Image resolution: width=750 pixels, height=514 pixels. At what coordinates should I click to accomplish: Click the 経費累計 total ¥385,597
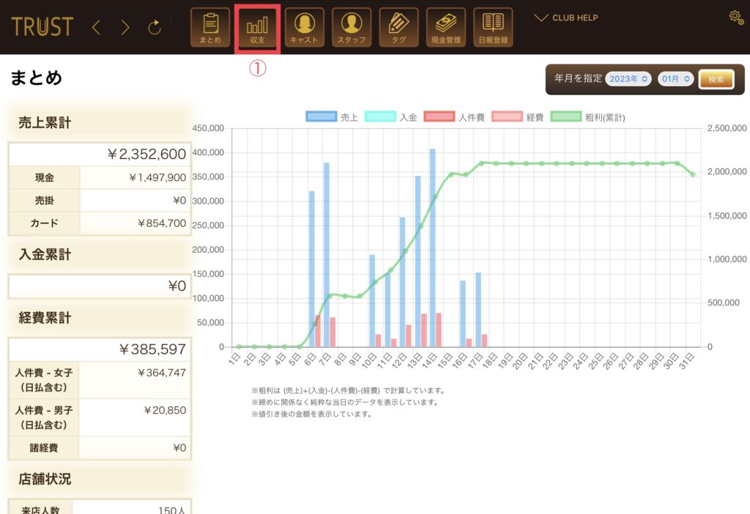coord(152,349)
